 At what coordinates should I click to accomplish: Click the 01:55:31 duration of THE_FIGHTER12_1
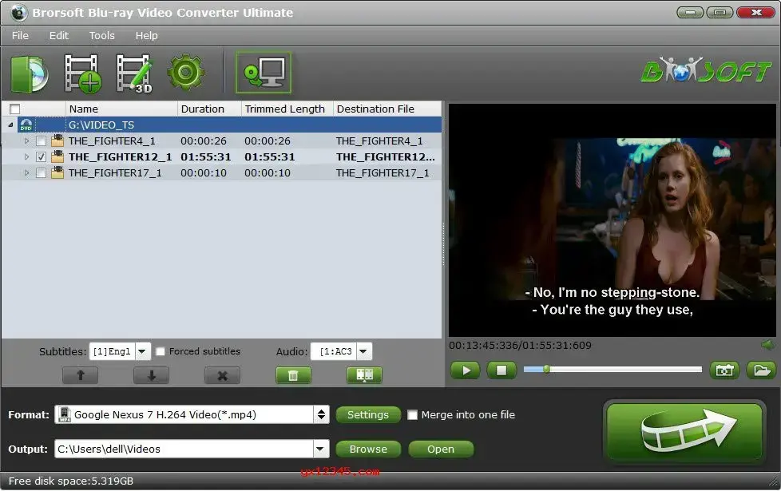tap(206, 156)
